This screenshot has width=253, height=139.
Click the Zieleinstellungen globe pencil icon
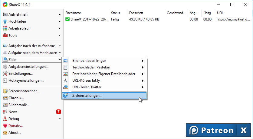(65, 96)
